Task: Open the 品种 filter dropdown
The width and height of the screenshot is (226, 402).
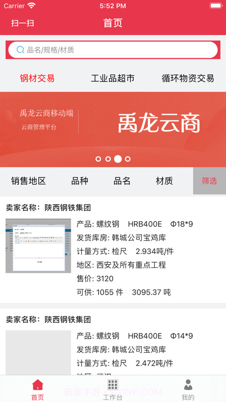Action: coord(80,181)
